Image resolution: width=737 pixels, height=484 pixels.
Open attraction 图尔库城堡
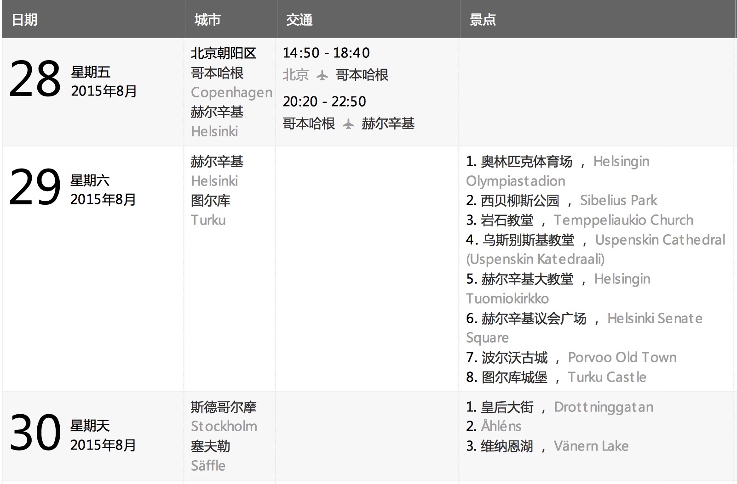515,377
